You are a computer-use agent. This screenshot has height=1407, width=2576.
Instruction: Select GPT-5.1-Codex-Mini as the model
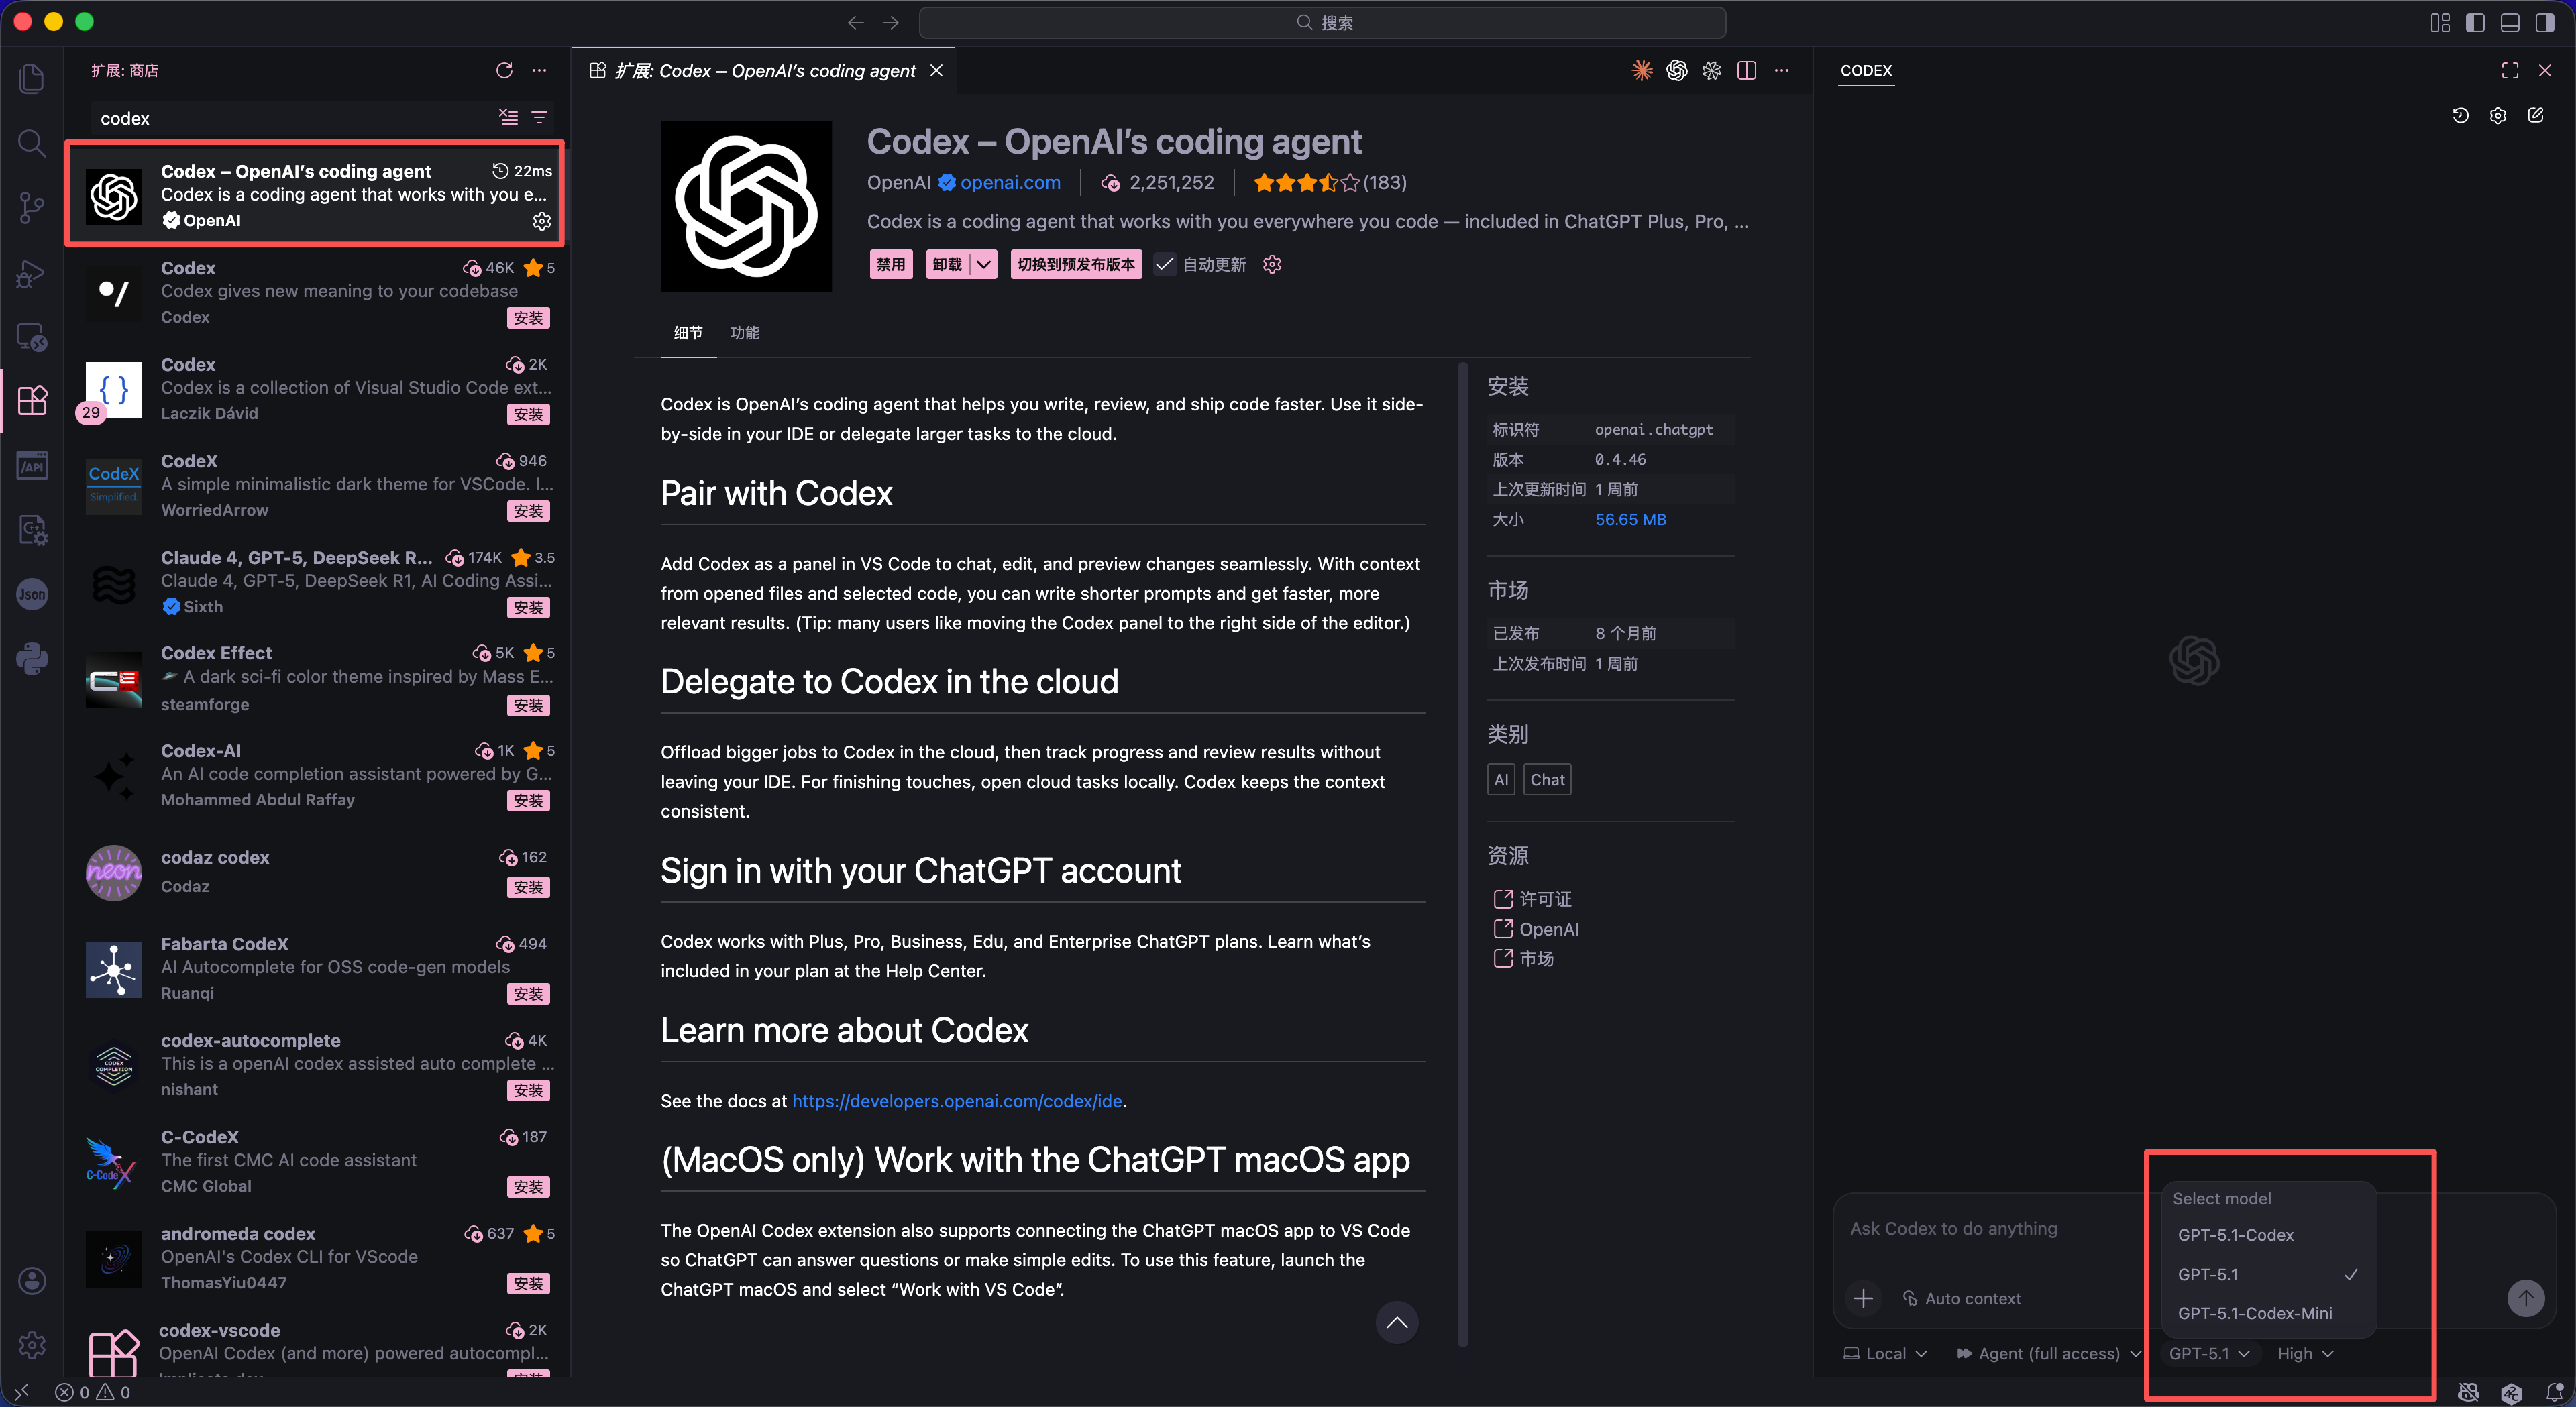tap(2256, 1313)
